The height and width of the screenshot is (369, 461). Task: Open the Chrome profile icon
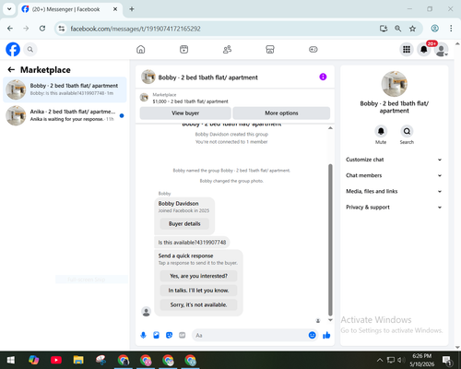coord(434,29)
